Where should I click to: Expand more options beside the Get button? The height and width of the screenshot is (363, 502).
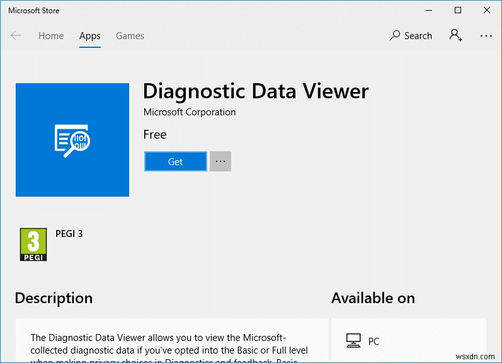[x=220, y=161]
